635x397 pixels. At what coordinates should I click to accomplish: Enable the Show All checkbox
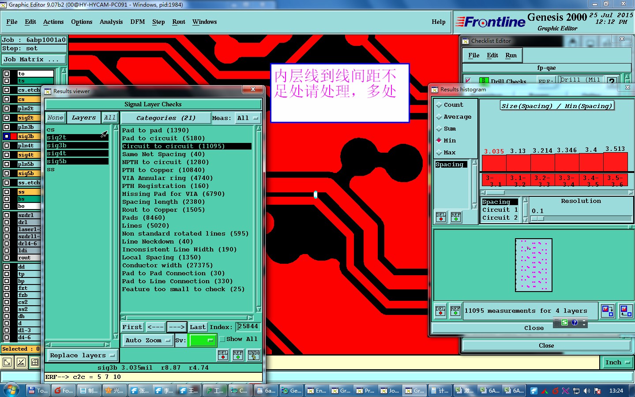(x=222, y=339)
